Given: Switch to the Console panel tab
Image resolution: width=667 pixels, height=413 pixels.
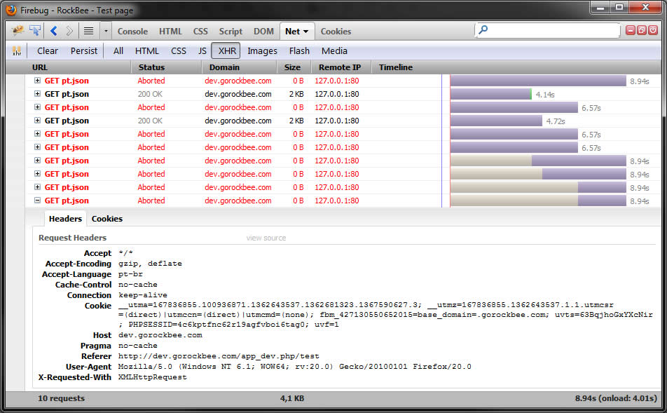Looking at the screenshot, I should 132,31.
